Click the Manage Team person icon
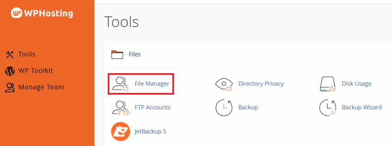392x146 pixels. click(10, 87)
